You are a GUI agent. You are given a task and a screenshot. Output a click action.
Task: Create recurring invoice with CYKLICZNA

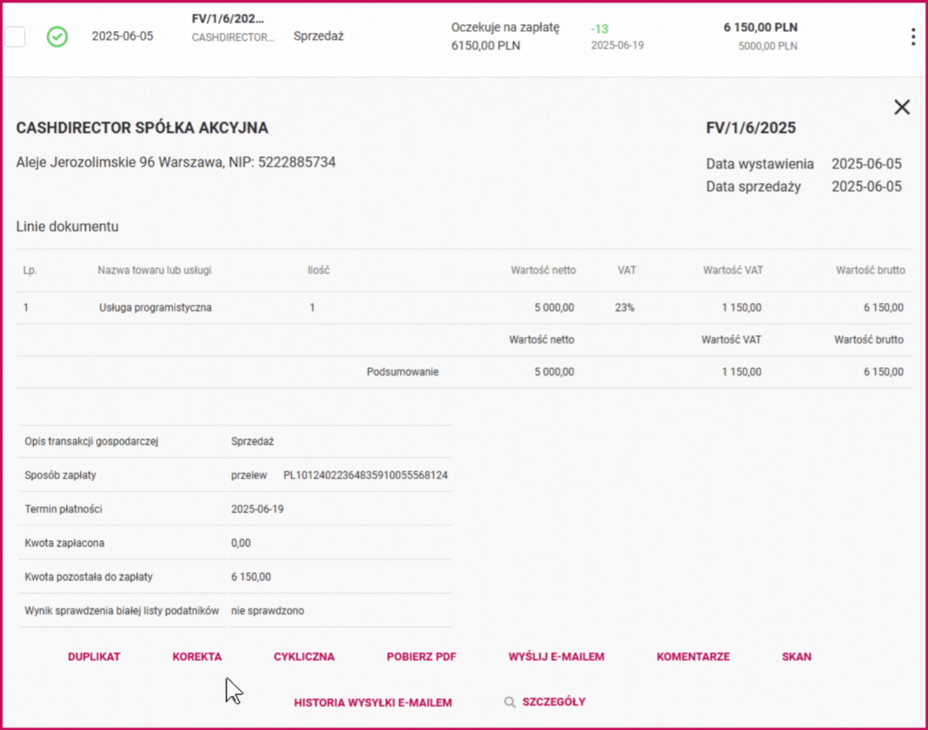(x=304, y=656)
